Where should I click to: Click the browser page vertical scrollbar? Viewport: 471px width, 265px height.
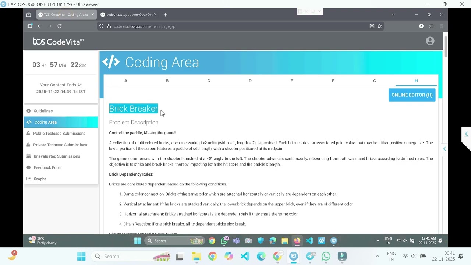point(446,46)
